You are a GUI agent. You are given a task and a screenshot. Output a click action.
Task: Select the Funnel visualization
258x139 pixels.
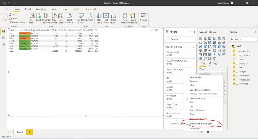pyautogui.click(x=205, y=46)
